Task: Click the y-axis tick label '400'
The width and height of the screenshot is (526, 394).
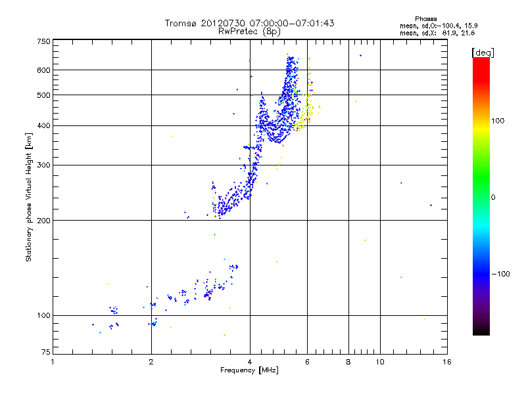Action: 43,125
